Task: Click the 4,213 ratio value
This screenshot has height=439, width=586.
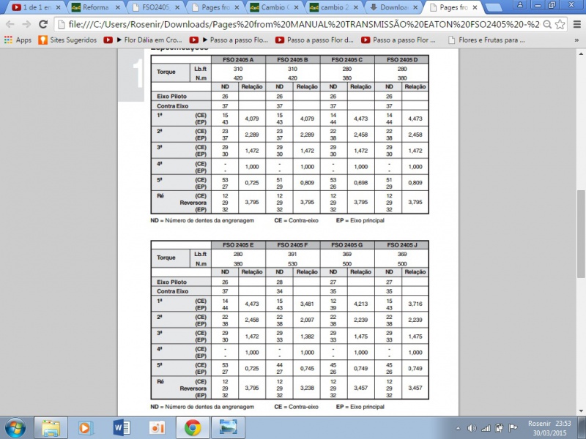Action: [360, 304]
